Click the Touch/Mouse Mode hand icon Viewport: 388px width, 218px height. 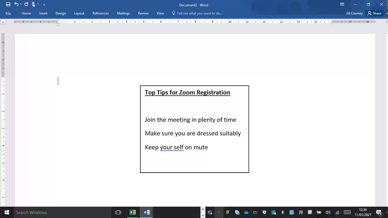tap(33, 4)
